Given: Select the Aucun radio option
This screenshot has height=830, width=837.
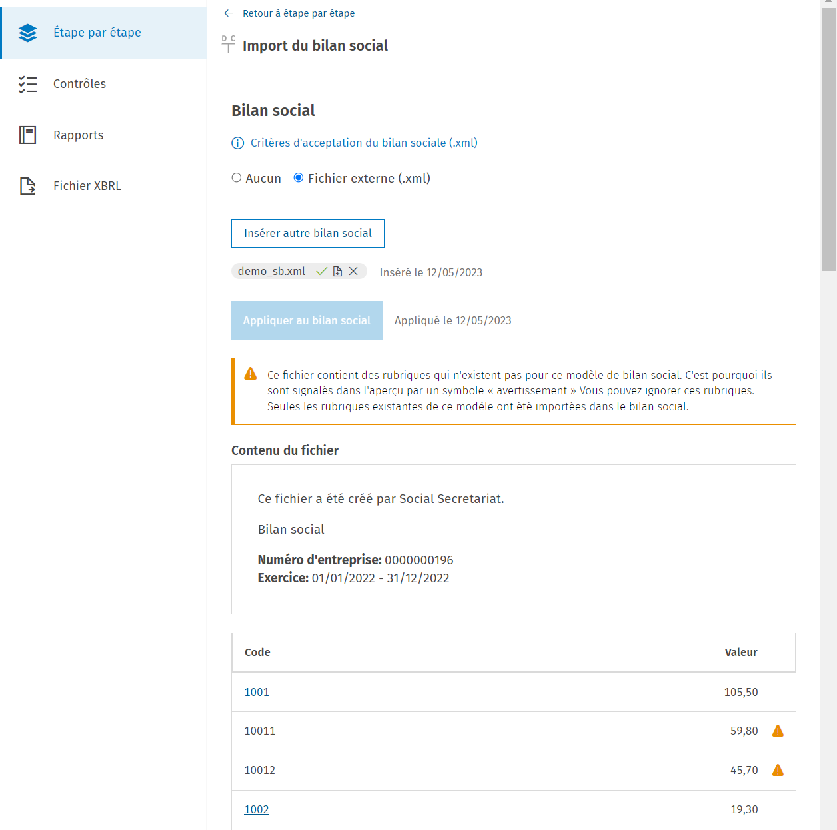Looking at the screenshot, I should pyautogui.click(x=237, y=178).
